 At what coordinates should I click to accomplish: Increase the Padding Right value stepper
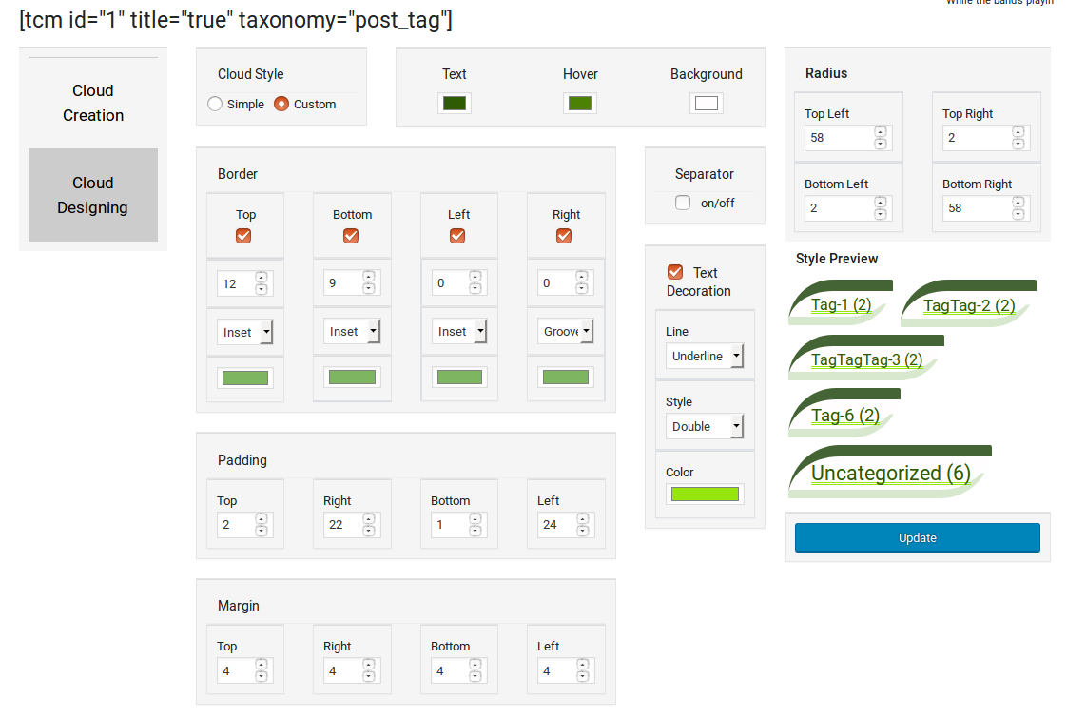coord(369,519)
